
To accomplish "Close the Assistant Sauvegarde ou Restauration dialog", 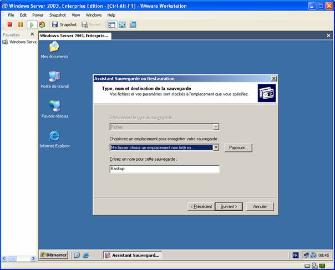I will pos(273,79).
